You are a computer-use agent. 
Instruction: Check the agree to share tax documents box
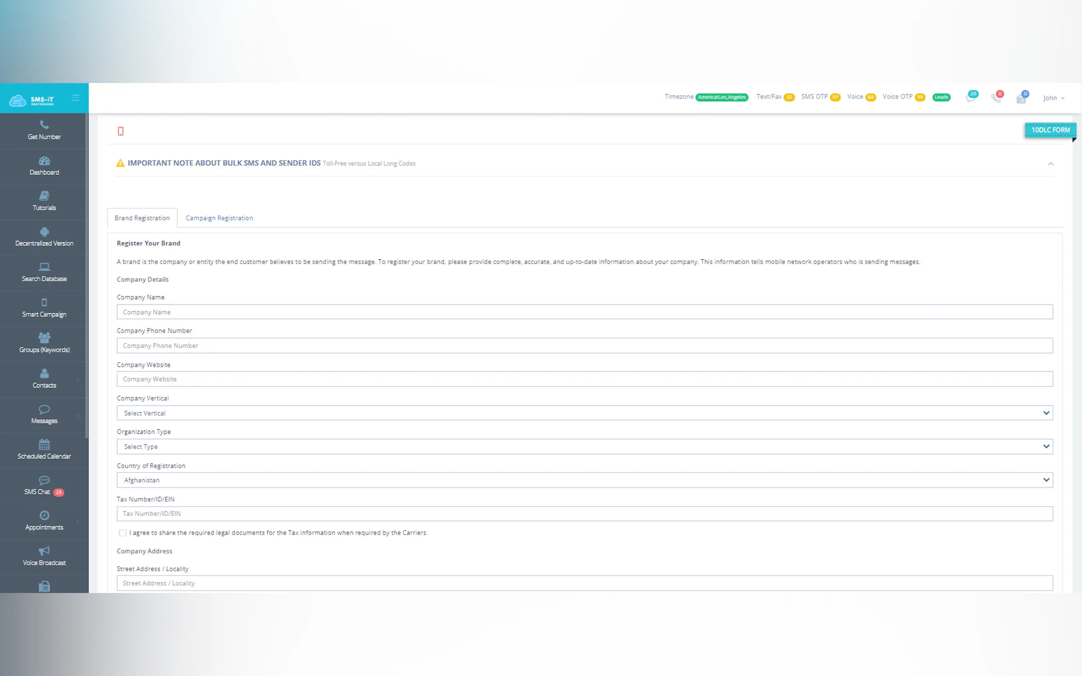[123, 533]
